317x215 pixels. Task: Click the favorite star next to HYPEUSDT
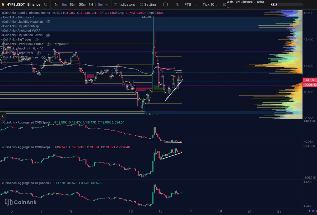[3, 4]
